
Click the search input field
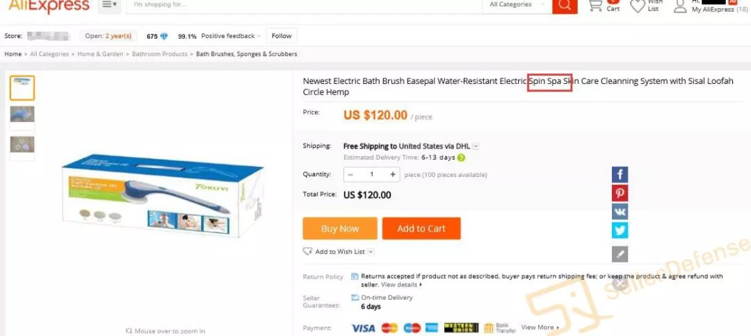tap(304, 5)
